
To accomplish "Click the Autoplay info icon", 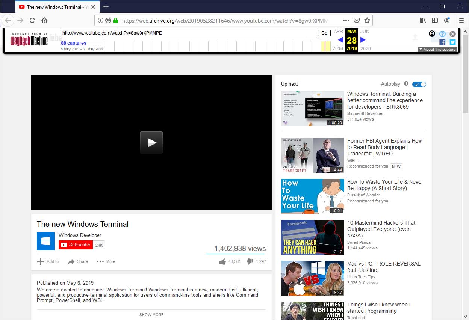I will click(x=406, y=84).
